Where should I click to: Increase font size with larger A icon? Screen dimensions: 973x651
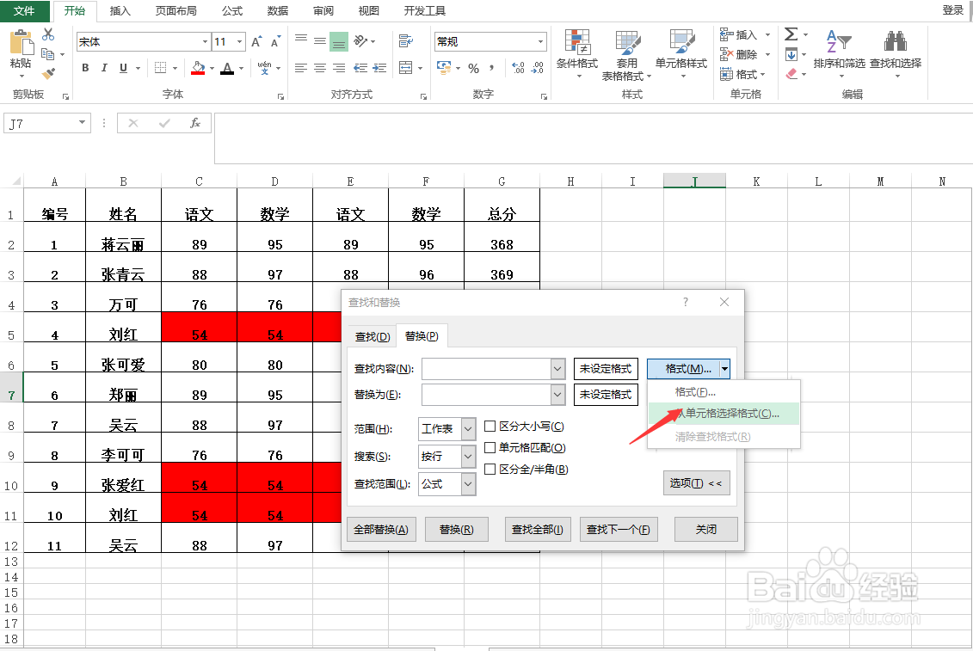click(x=256, y=41)
